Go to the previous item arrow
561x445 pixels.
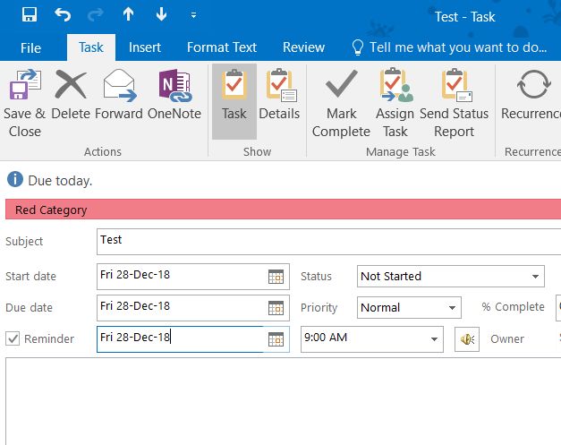pyautogui.click(x=128, y=14)
